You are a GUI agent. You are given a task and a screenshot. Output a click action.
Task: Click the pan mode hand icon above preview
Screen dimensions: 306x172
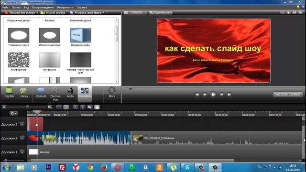point(288,12)
